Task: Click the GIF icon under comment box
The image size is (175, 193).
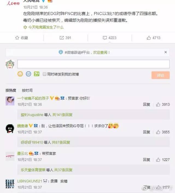Action: tap(28, 74)
